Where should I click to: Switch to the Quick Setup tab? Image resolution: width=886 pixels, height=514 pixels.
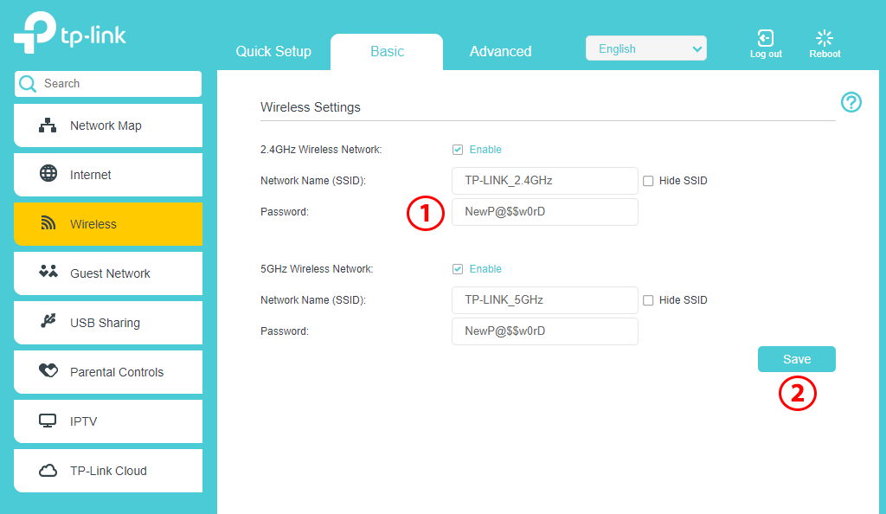click(x=273, y=51)
